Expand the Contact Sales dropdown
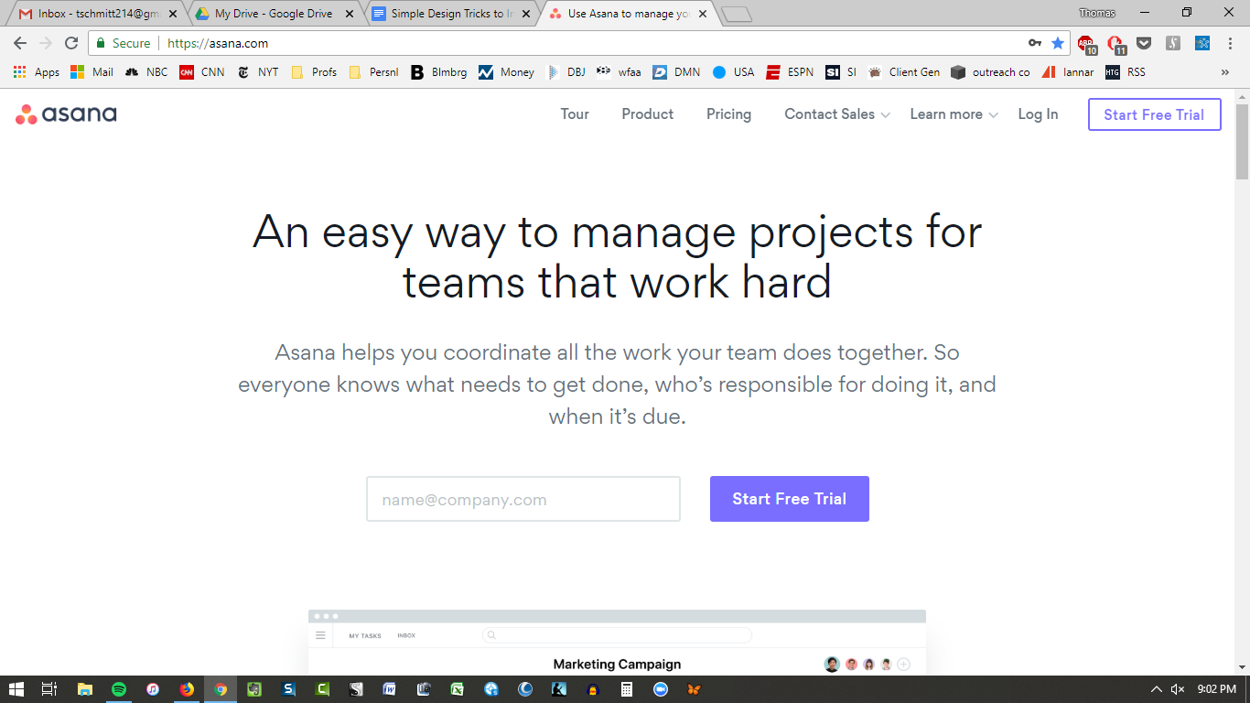 click(x=837, y=114)
